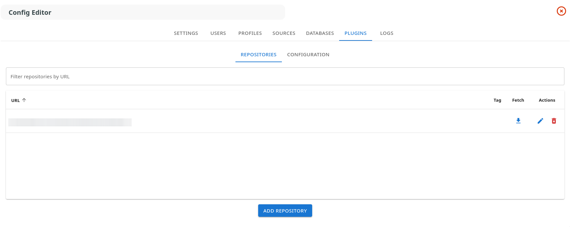Sort by URL using the arrow icon

[24, 100]
